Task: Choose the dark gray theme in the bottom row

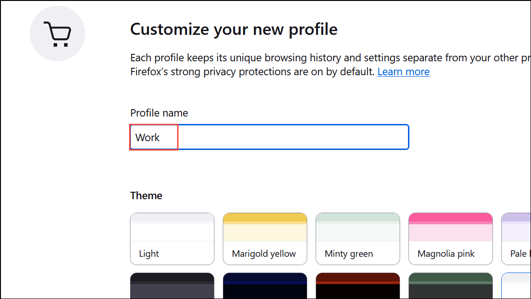Action: coord(172,285)
